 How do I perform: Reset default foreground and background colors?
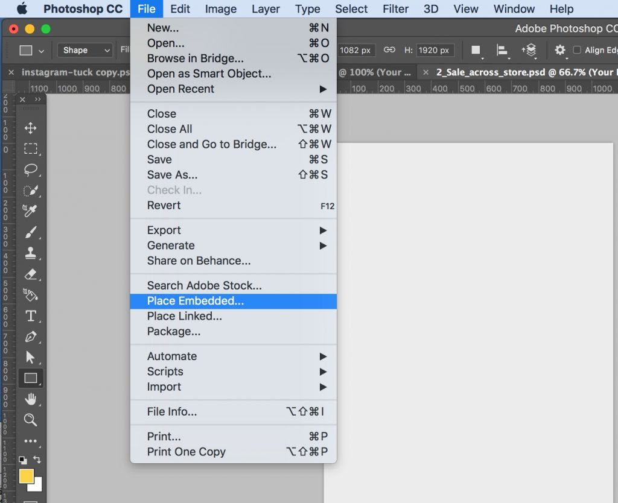(23, 460)
